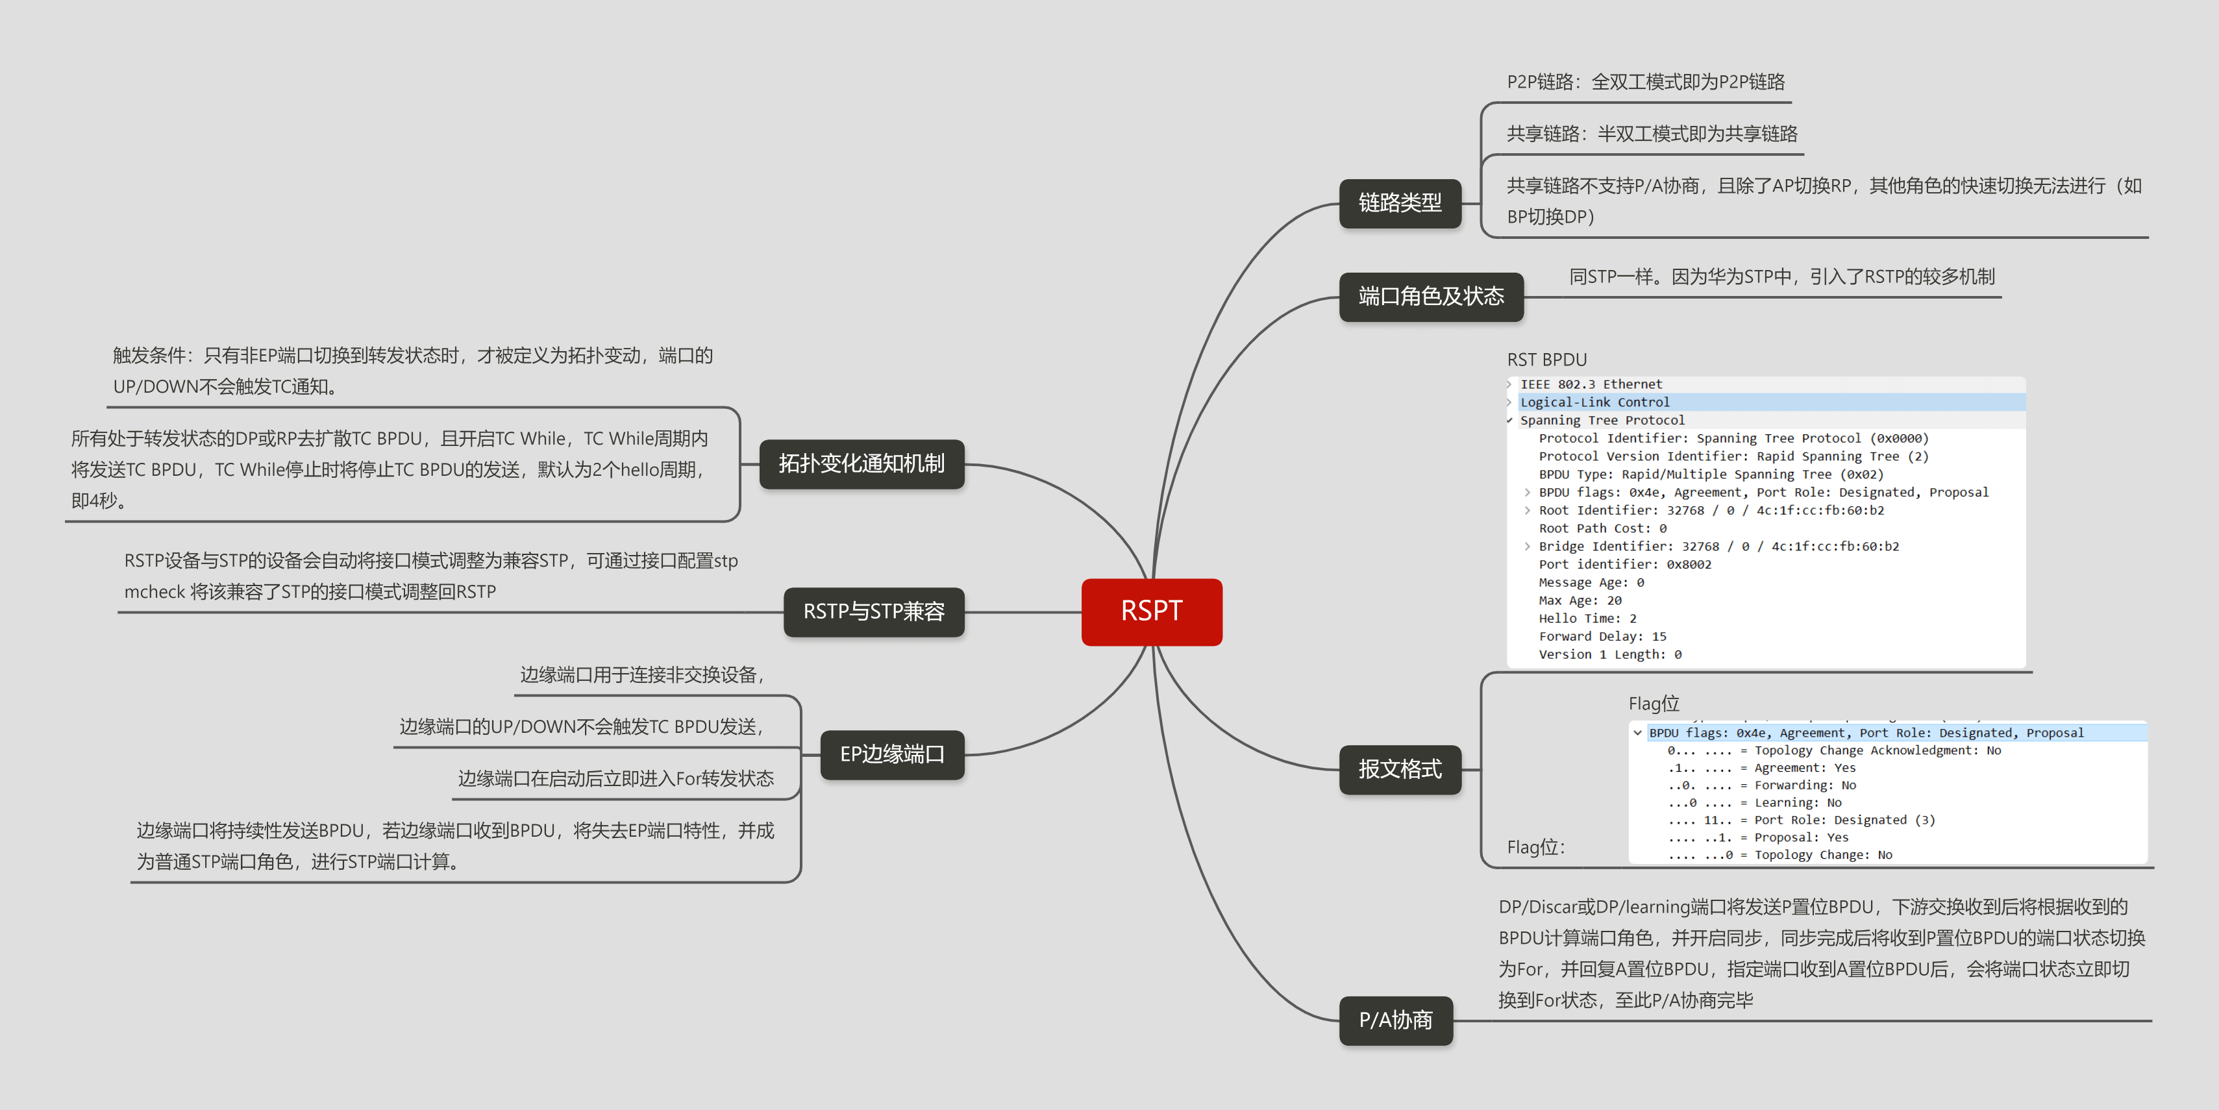The height and width of the screenshot is (1110, 2219).
Task: Click the 报文格式 topic node
Action: [x=1399, y=769]
